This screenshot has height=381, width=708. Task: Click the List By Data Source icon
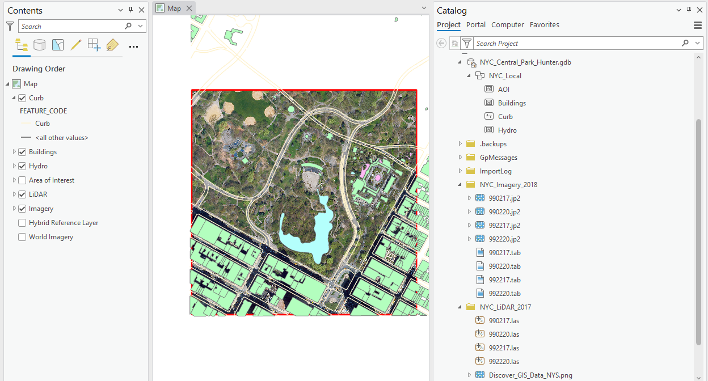[x=39, y=45]
